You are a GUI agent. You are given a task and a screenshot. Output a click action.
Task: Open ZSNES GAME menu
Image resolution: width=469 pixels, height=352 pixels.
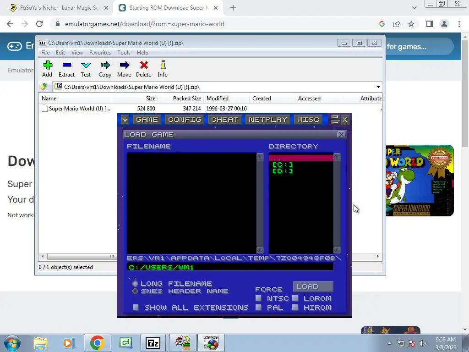coord(147,120)
